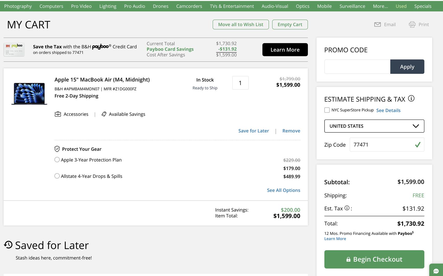Open the More... category menu

[380, 6]
